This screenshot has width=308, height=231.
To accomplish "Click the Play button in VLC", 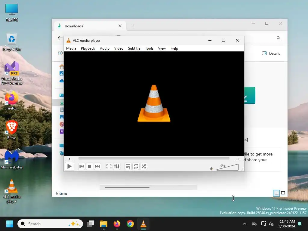I will pos(69,166).
